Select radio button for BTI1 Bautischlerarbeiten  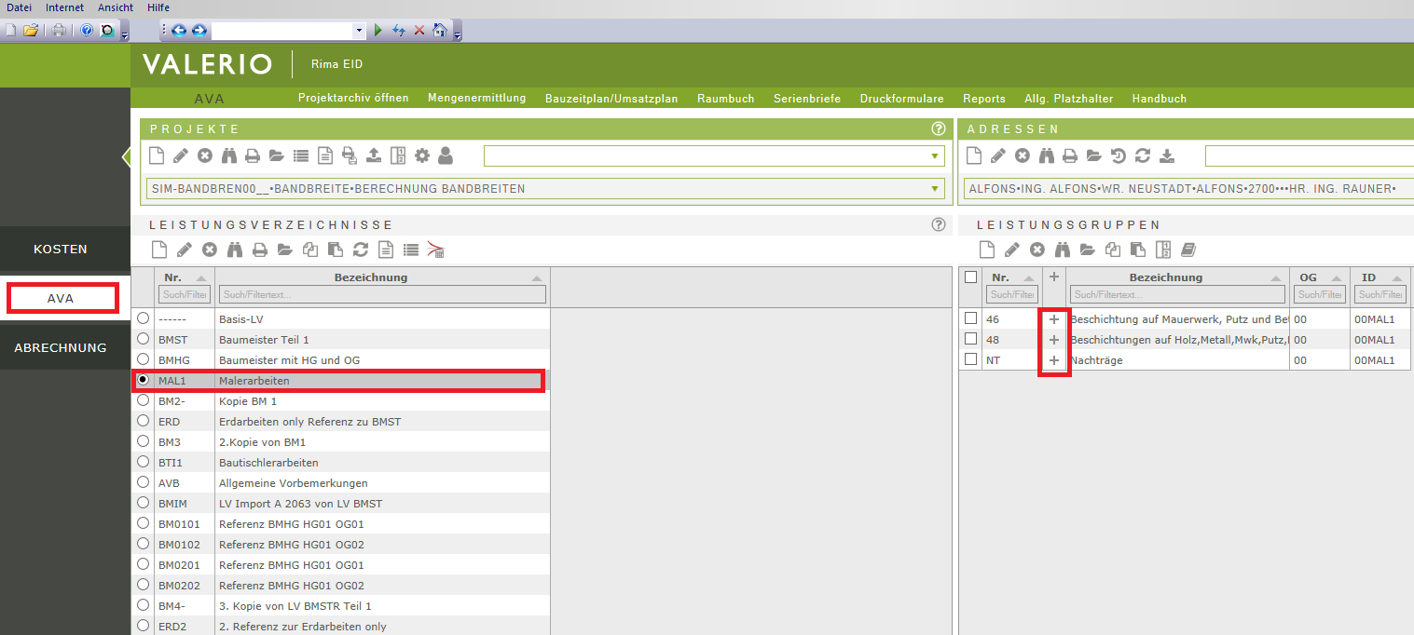(x=143, y=462)
